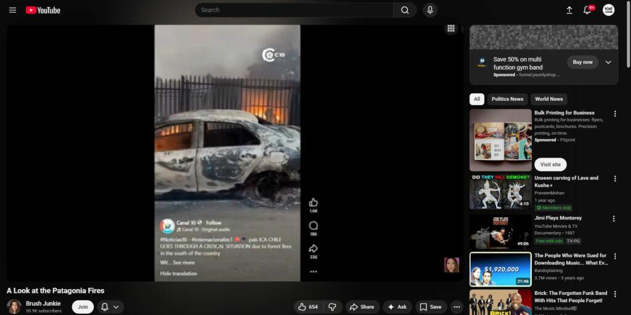This screenshot has height=315, width=631.
Task: Expand the gym band ad chevron
Action: (x=608, y=62)
